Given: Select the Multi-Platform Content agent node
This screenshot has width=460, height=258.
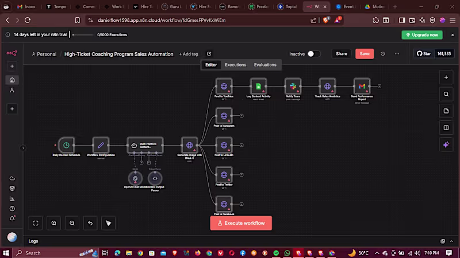Looking at the screenshot, I should tap(145, 145).
